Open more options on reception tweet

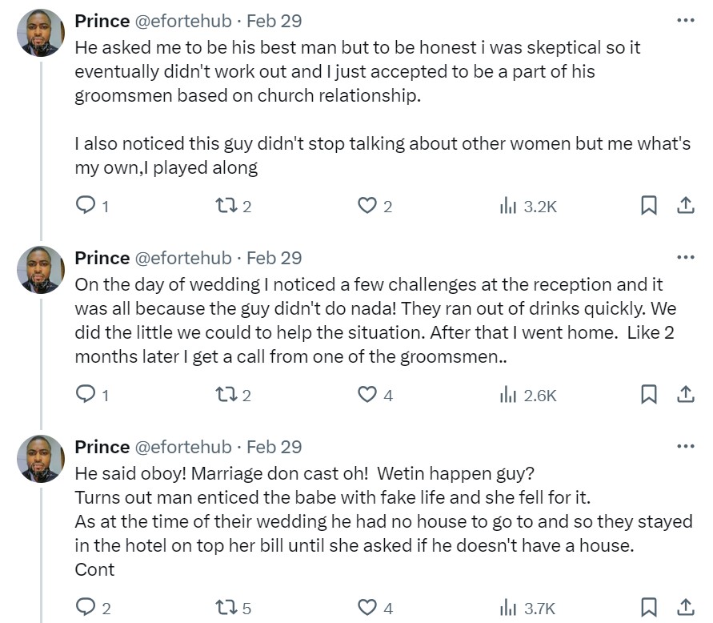coord(686,257)
